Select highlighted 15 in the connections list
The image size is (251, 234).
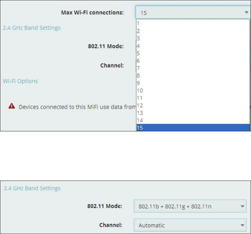click(193, 127)
